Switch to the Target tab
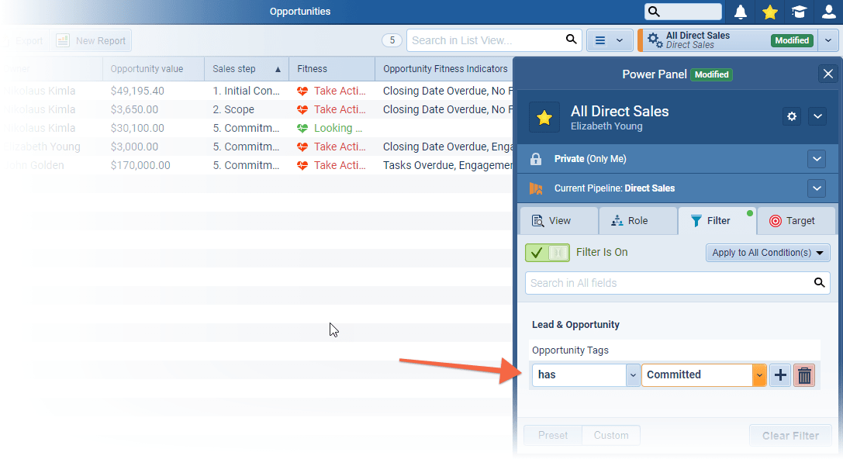 coord(796,221)
